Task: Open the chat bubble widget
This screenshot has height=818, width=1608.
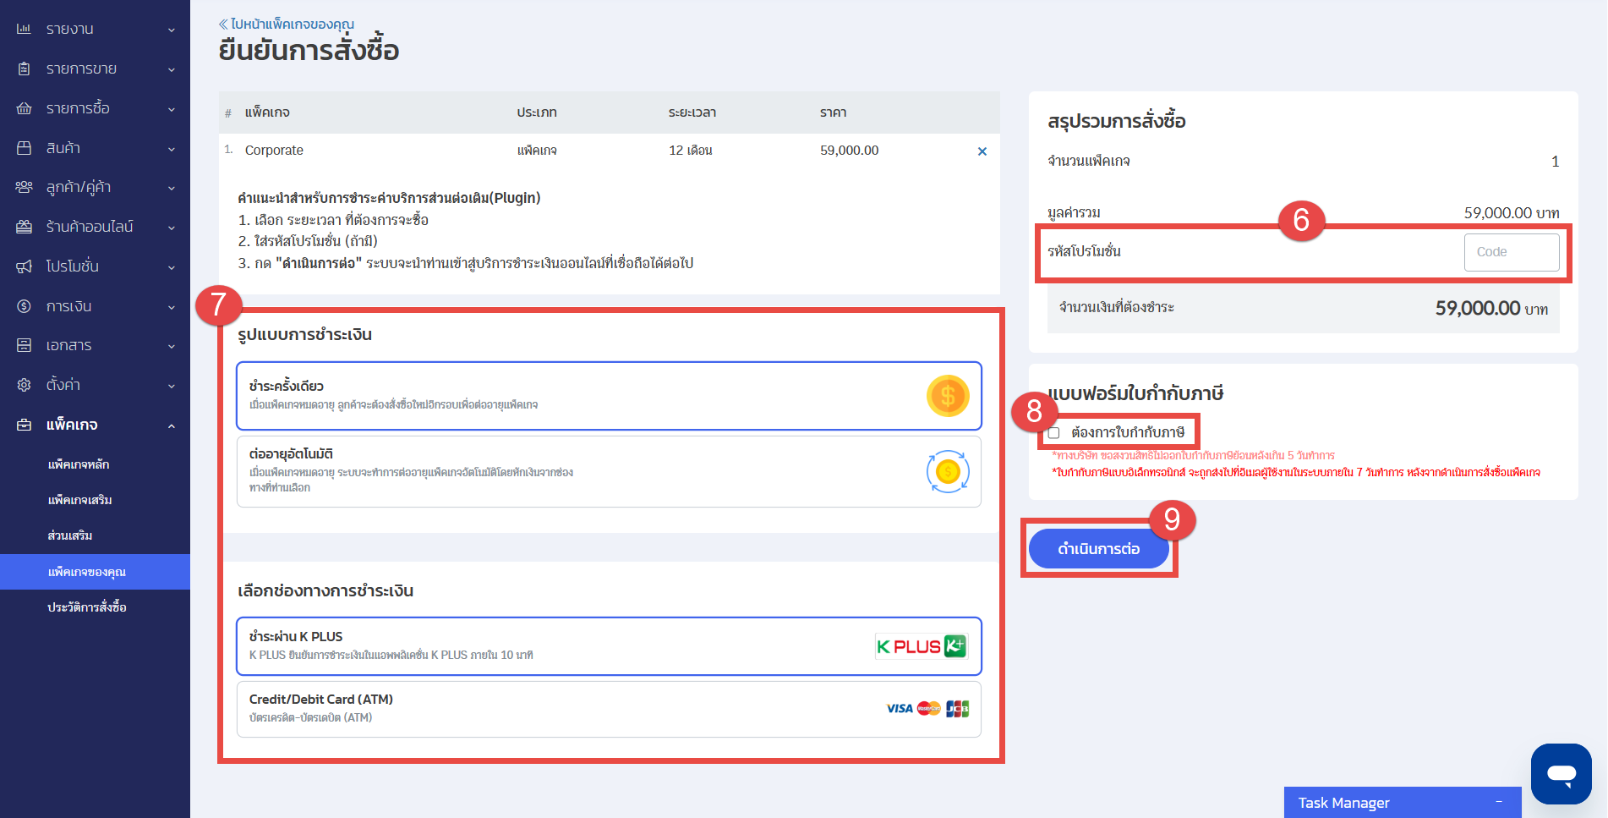Action: tap(1561, 773)
